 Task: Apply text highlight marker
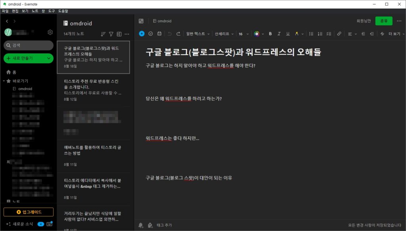click(297, 34)
